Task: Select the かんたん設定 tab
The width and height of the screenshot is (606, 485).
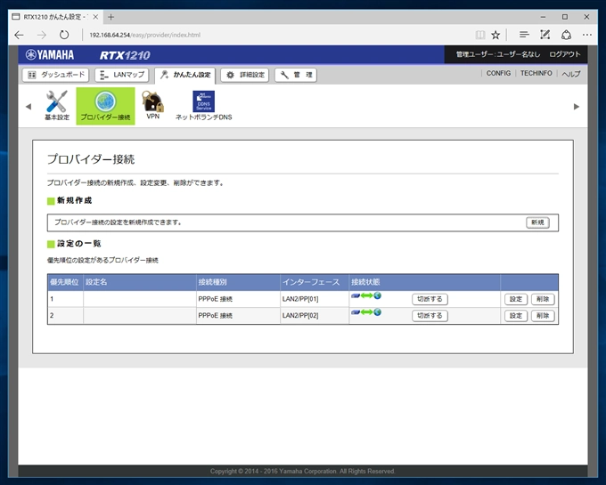Action: [x=185, y=76]
